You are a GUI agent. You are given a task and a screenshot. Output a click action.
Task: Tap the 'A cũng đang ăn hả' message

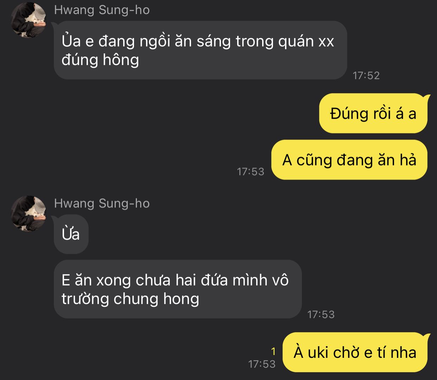coord(349,160)
